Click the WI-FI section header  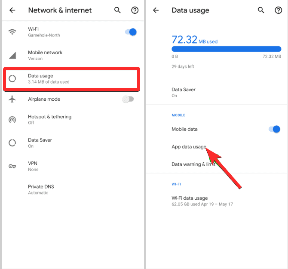[x=176, y=184]
